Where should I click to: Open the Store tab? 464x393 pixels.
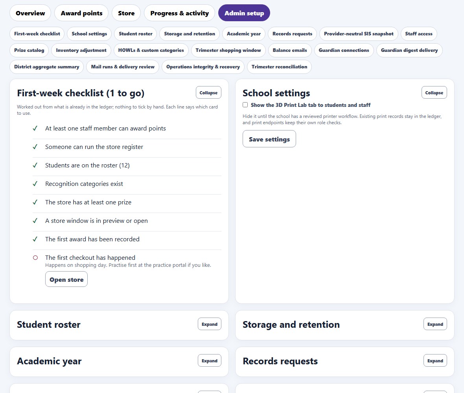tap(126, 13)
